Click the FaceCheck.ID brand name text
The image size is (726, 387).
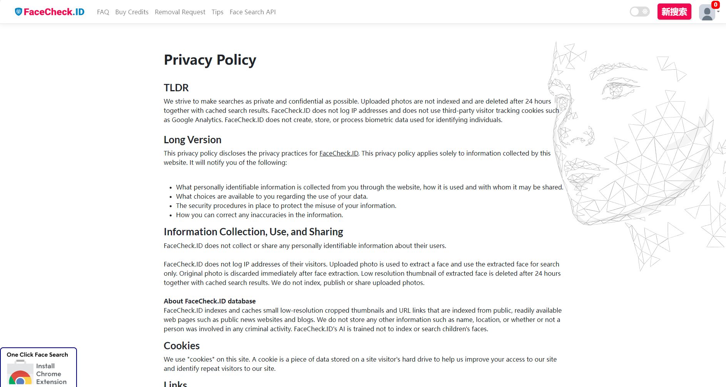pyautogui.click(x=54, y=12)
